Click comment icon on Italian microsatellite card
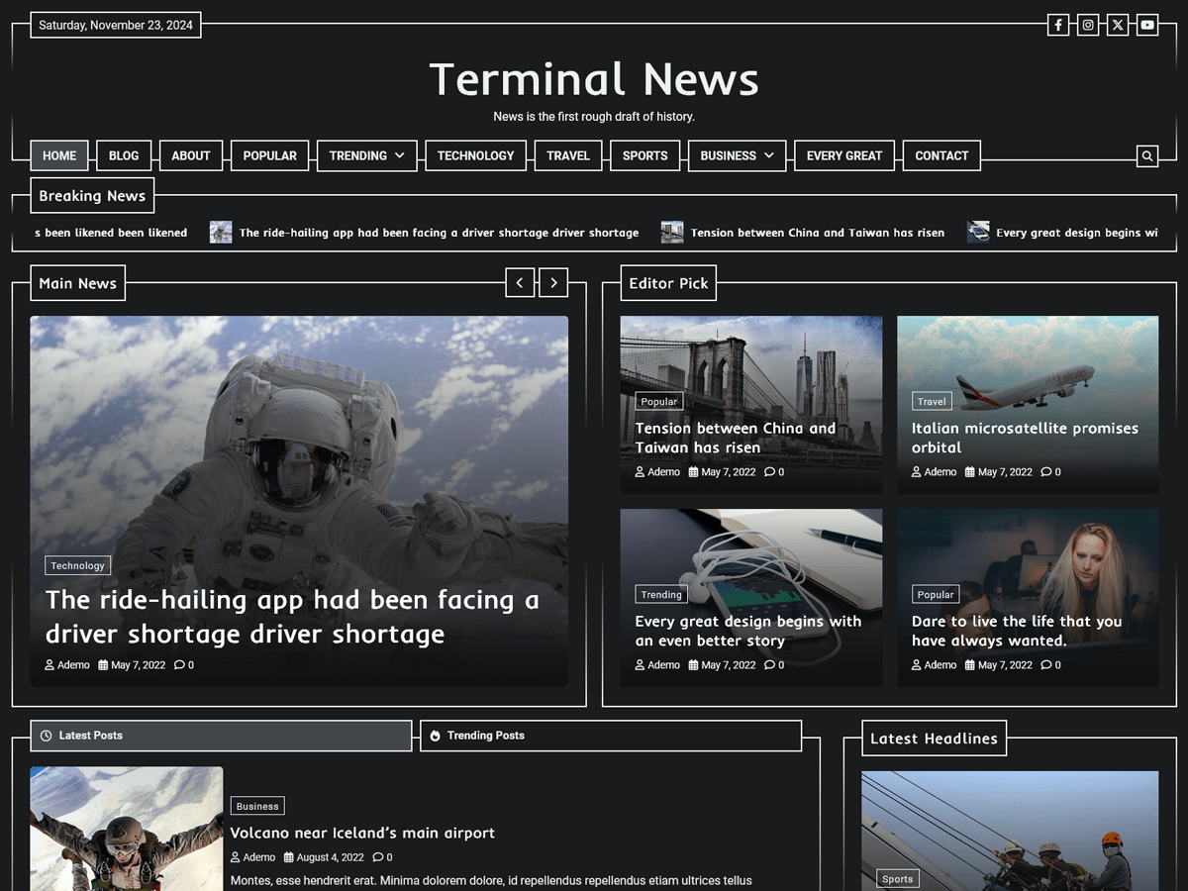1188x891 pixels. [x=1045, y=472]
